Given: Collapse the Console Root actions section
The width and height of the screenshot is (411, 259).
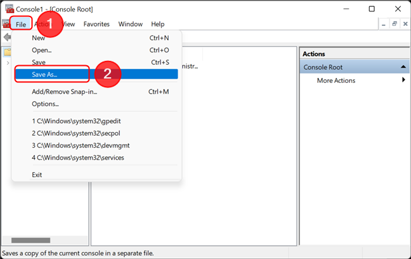Looking at the screenshot, I should point(403,67).
